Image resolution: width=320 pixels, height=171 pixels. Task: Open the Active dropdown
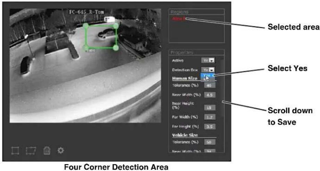pyautogui.click(x=208, y=60)
